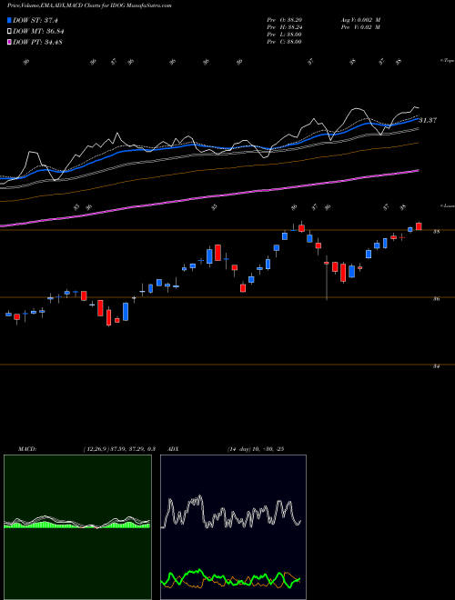The width and height of the screenshot is (455, 600).
Task: Click the 34 price axis label
Action: pos(436,366)
